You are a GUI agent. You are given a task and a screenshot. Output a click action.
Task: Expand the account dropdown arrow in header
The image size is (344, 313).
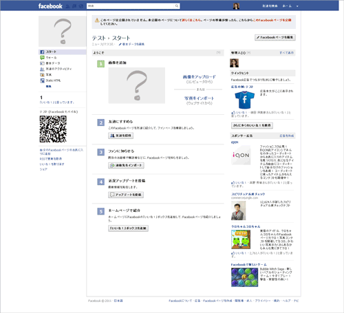pyautogui.click(x=297, y=6)
